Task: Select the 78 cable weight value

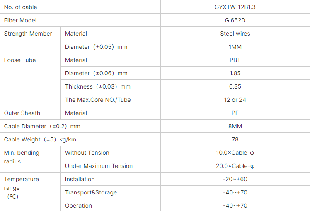Action: (x=235, y=139)
